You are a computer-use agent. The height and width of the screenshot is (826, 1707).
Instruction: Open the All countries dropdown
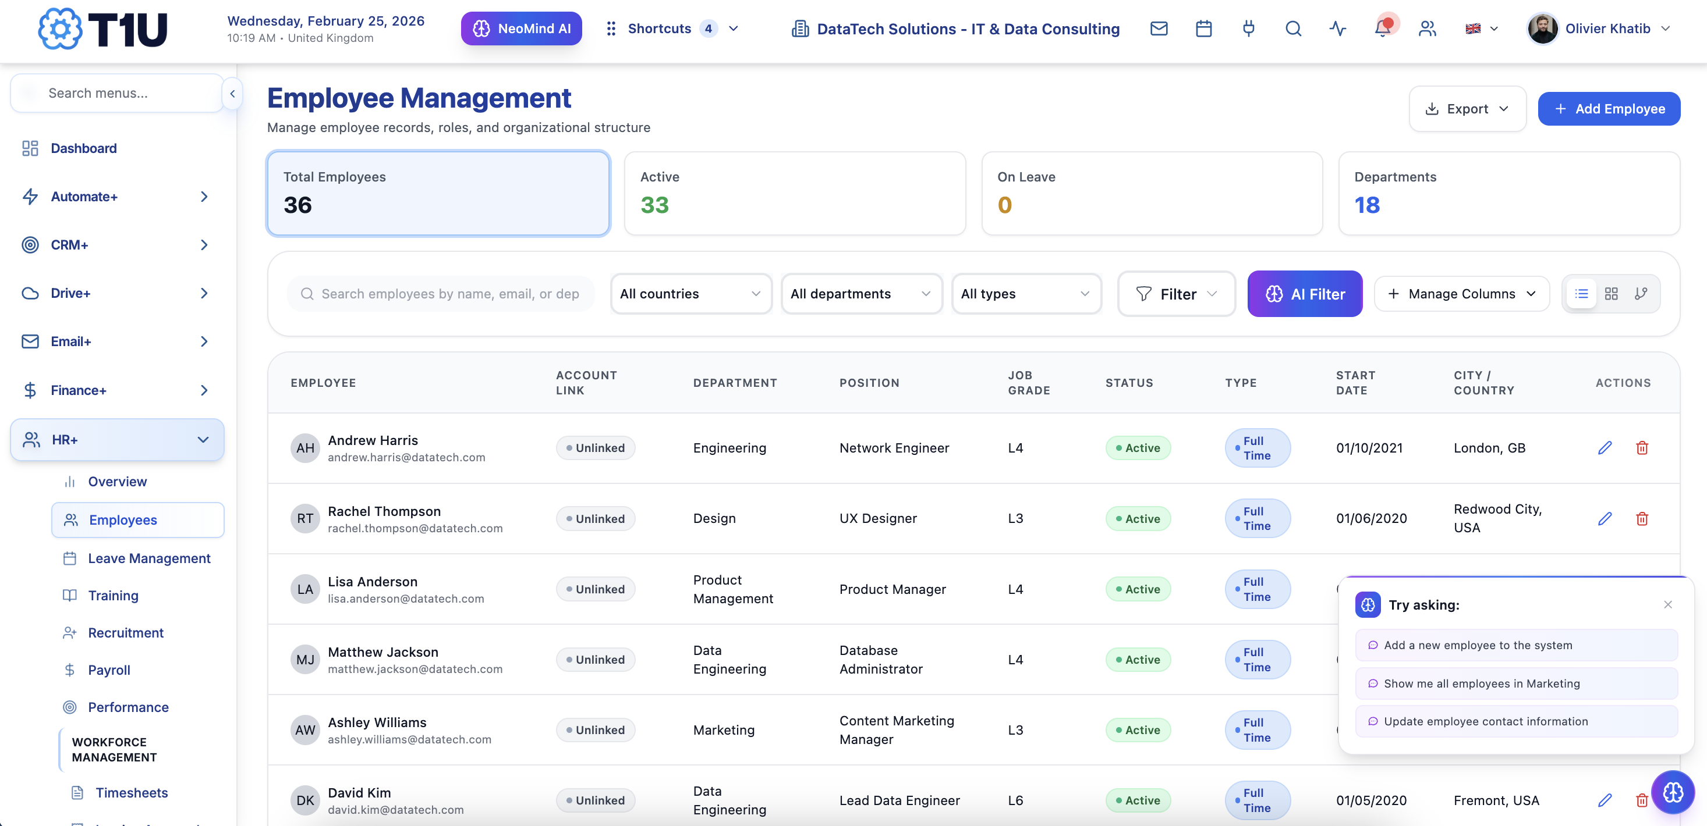coord(690,294)
